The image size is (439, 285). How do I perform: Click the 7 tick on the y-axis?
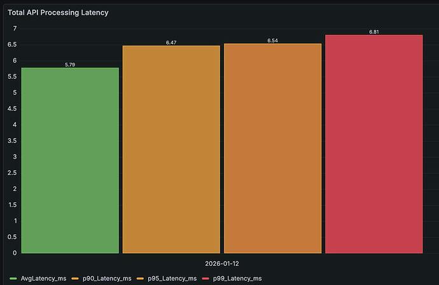[15, 29]
